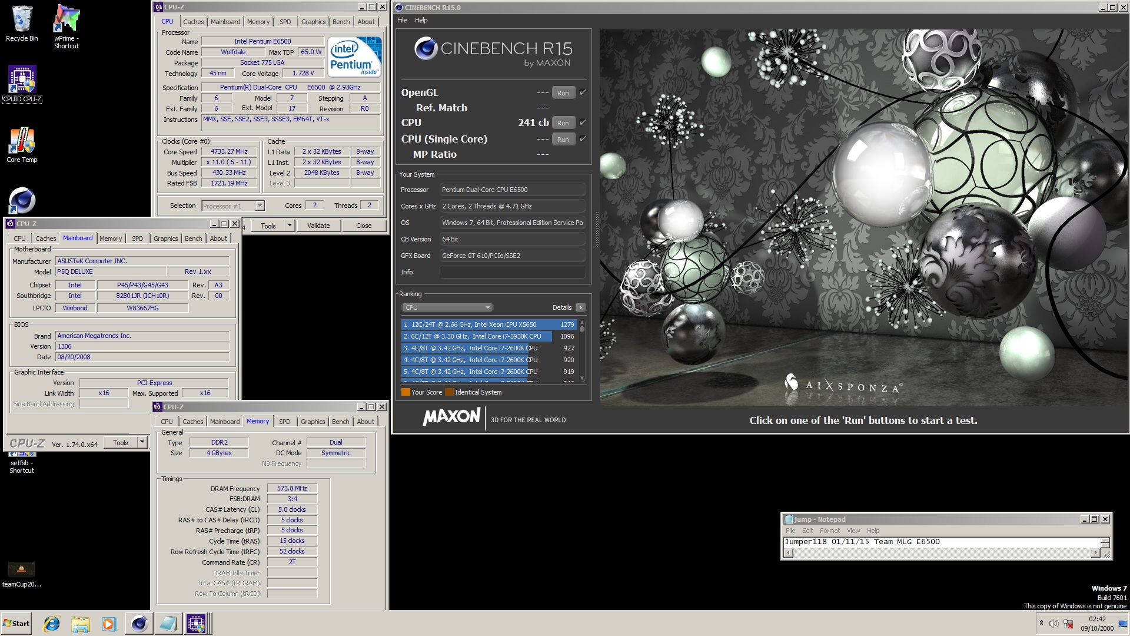Click the volume speaker tray icon

coord(1053,624)
